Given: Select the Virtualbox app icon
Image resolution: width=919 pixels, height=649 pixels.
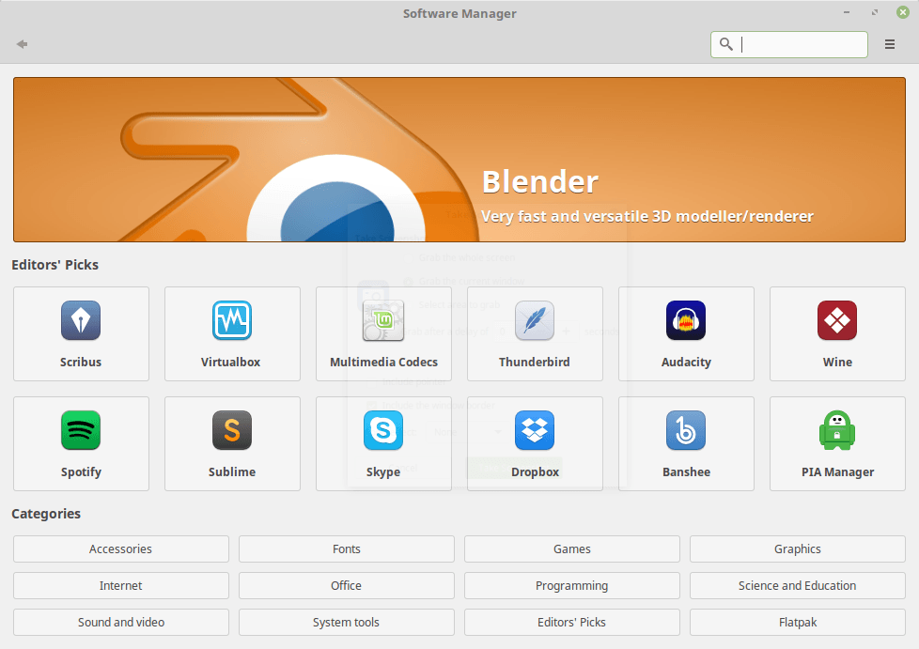Looking at the screenshot, I should pyautogui.click(x=232, y=320).
